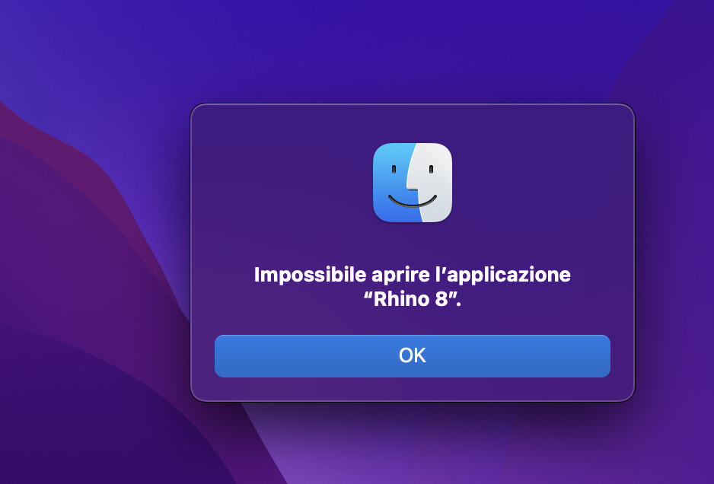Click the Finder icon's right eye
This screenshot has width=714, height=484.
[431, 170]
